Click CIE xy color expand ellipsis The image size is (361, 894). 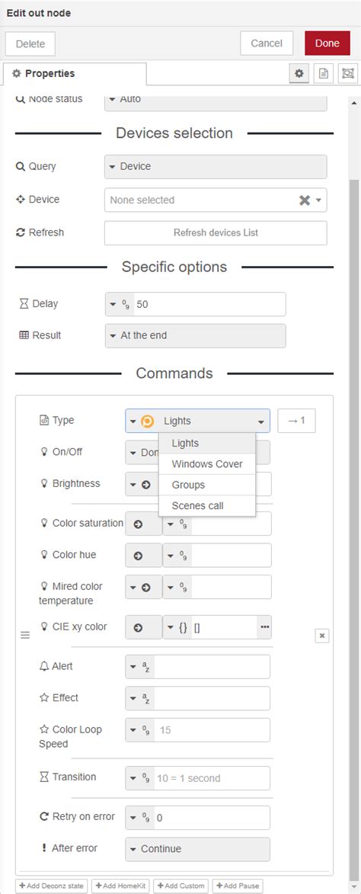[x=264, y=626]
